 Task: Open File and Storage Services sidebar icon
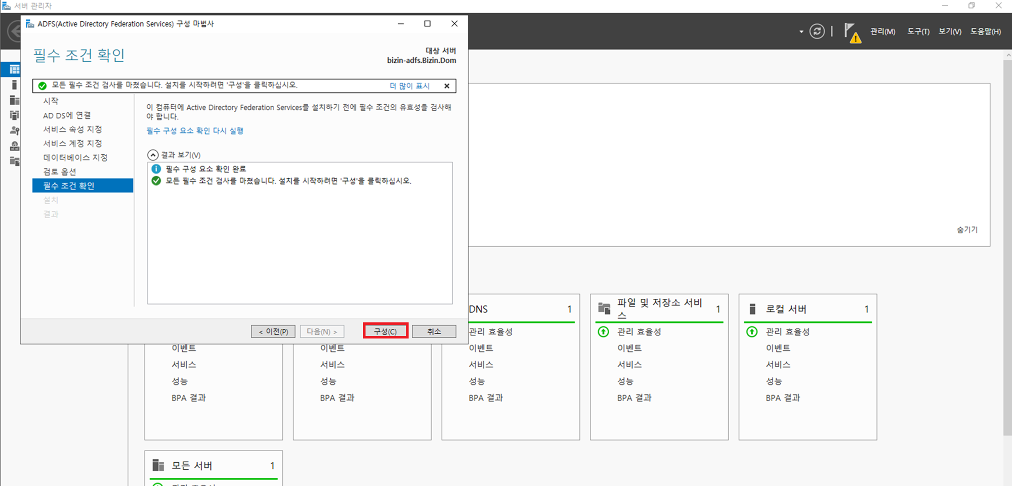14,161
